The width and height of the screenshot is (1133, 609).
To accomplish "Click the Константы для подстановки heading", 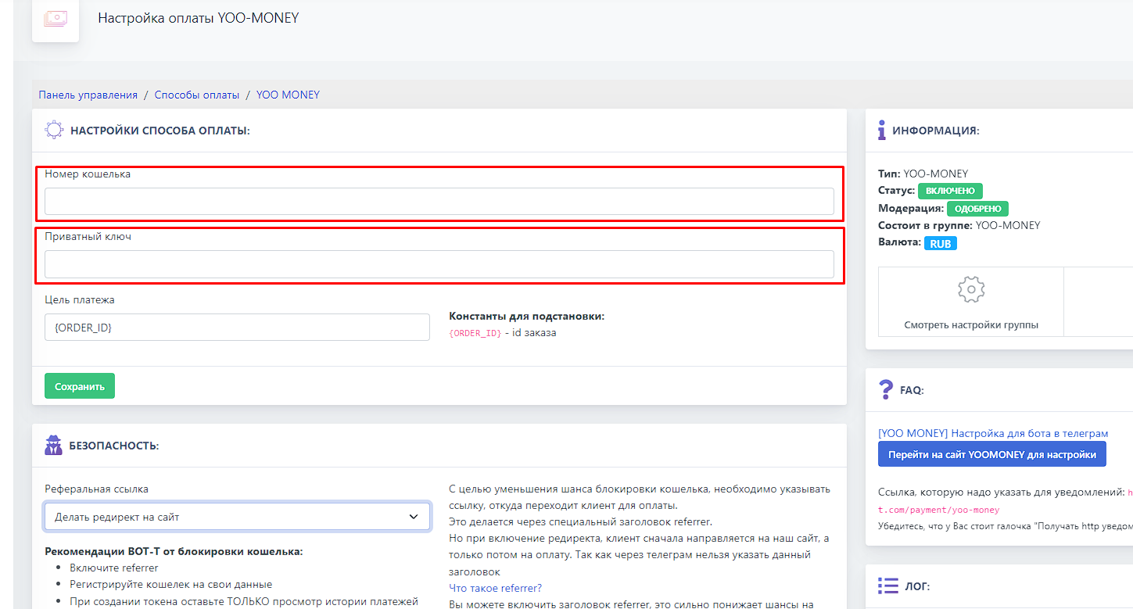I will pos(527,317).
